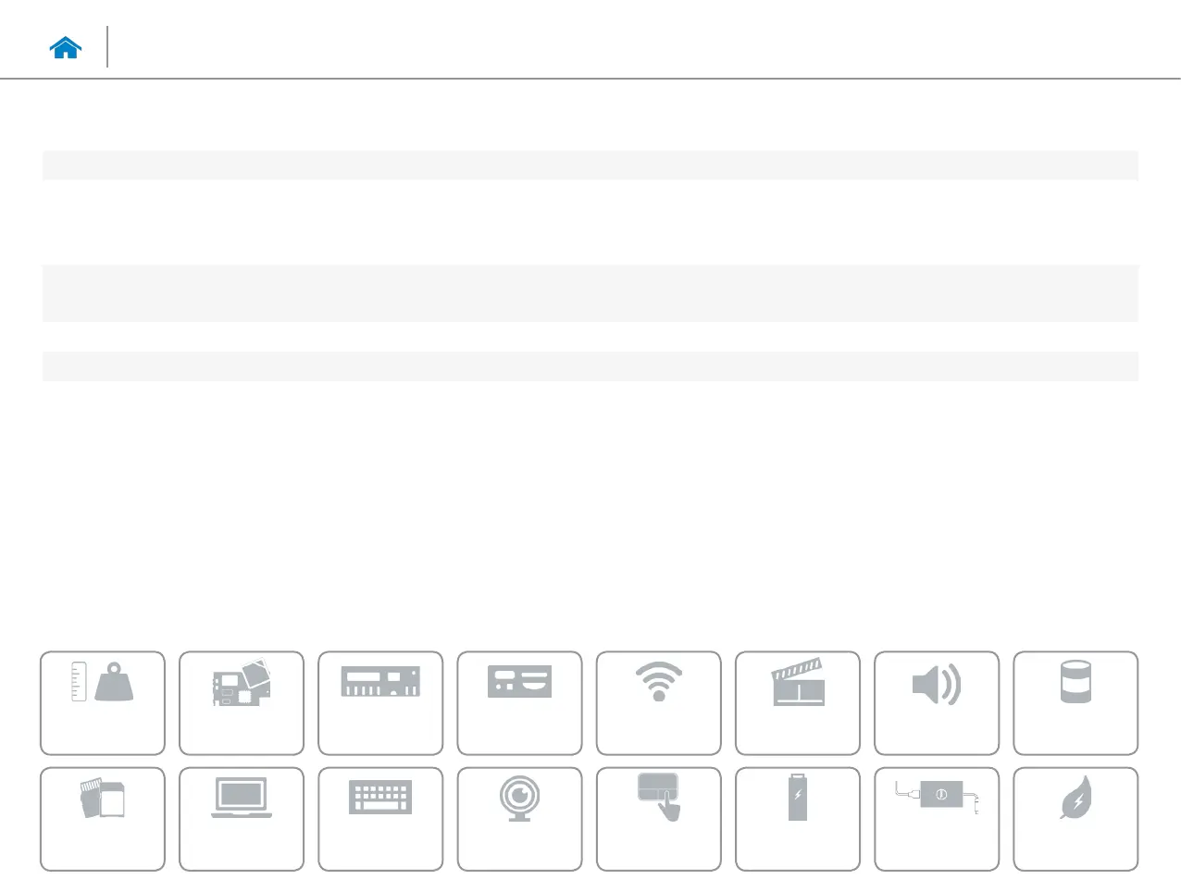Select the battery icon
The width and height of the screenshot is (1181, 892).
[x=797, y=819]
